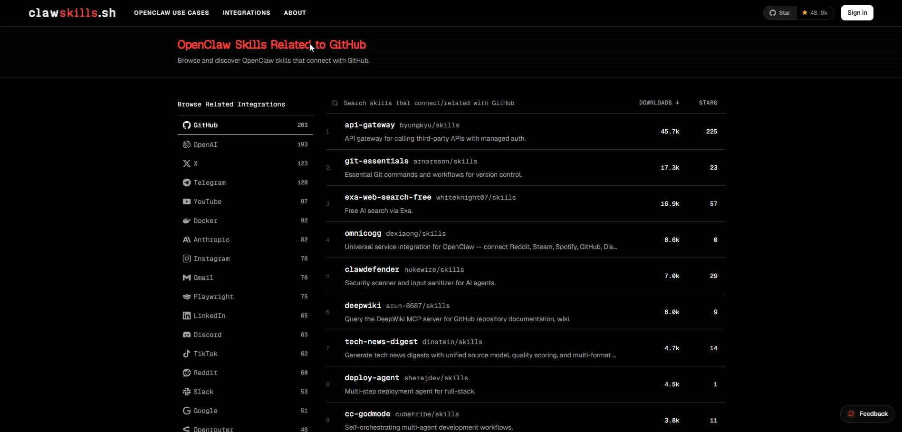
Task: Open the tech-news-digest skill link
Action: pos(381,342)
